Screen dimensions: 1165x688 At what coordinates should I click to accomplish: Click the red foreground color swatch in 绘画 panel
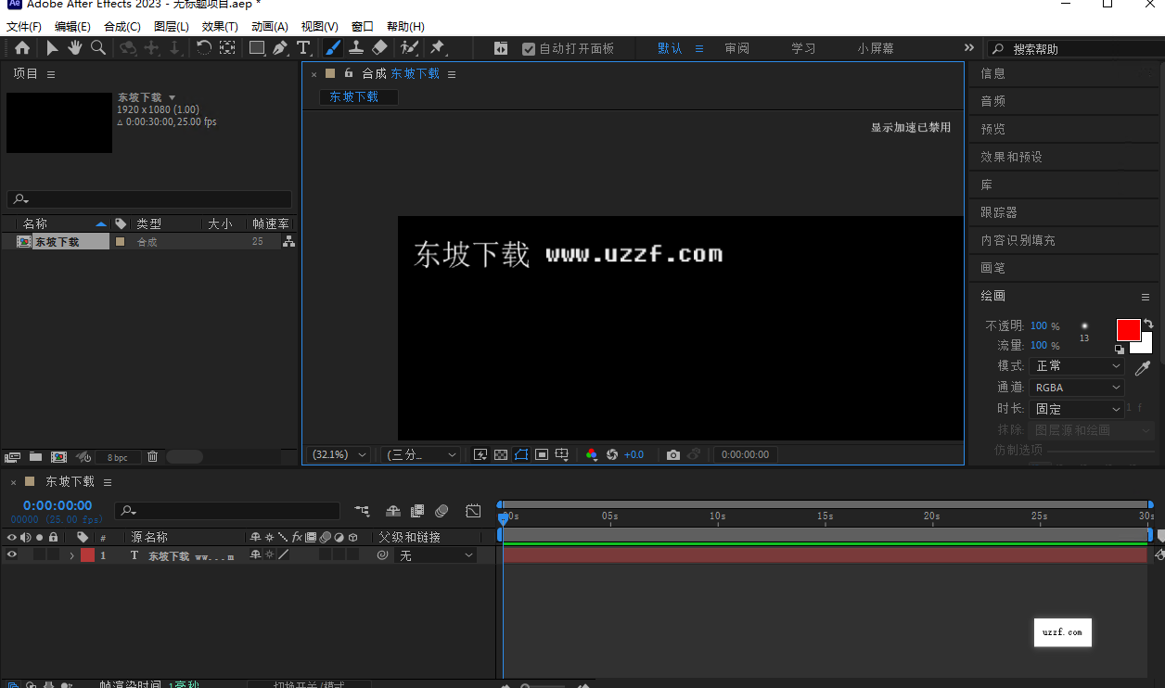pyautogui.click(x=1128, y=330)
